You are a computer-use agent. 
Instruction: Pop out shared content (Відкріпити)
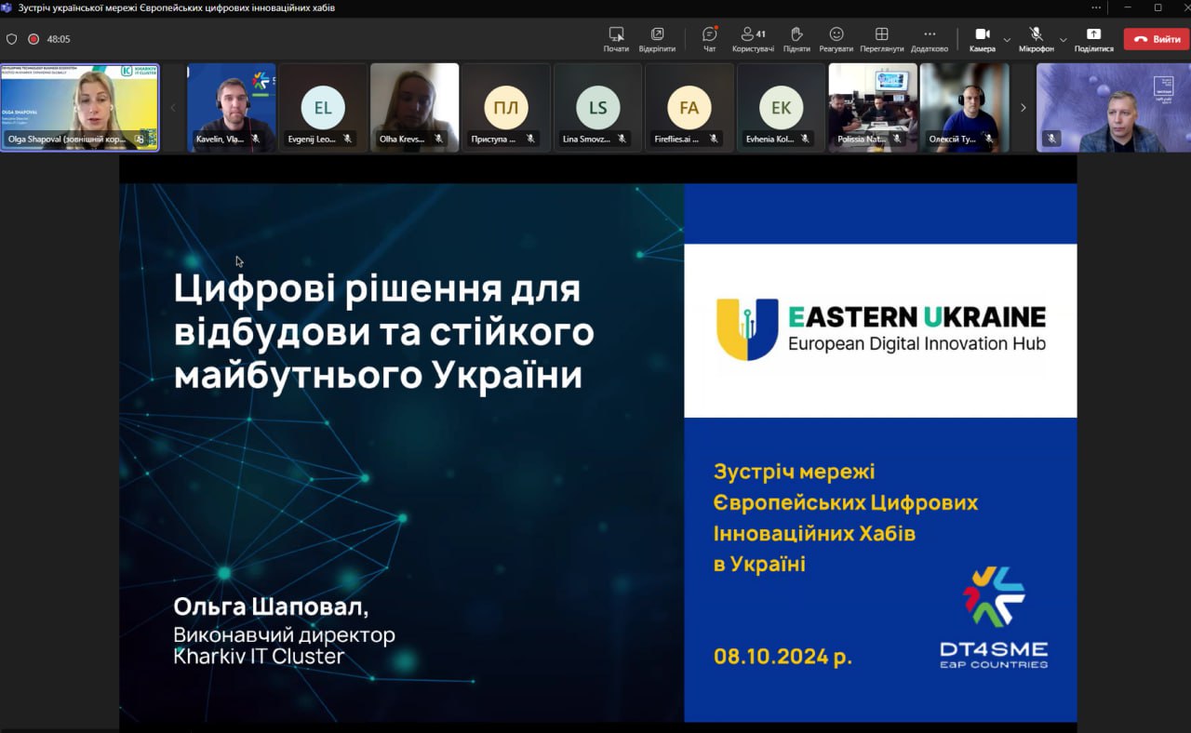coord(657,38)
